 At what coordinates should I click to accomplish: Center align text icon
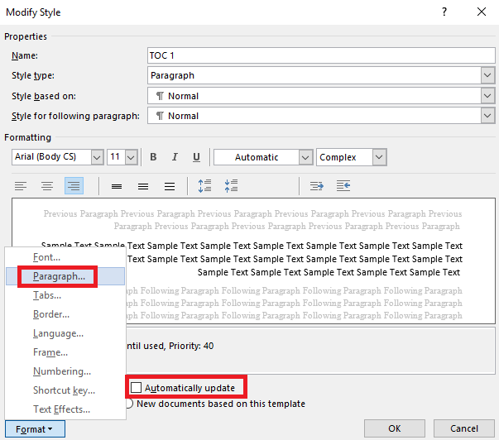click(x=47, y=186)
